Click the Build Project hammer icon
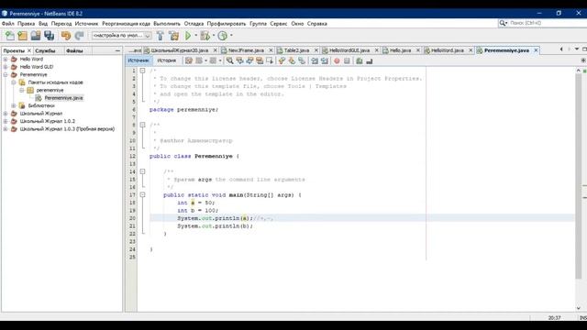Screen dimensions: 587x330 pyautogui.click(x=161, y=36)
